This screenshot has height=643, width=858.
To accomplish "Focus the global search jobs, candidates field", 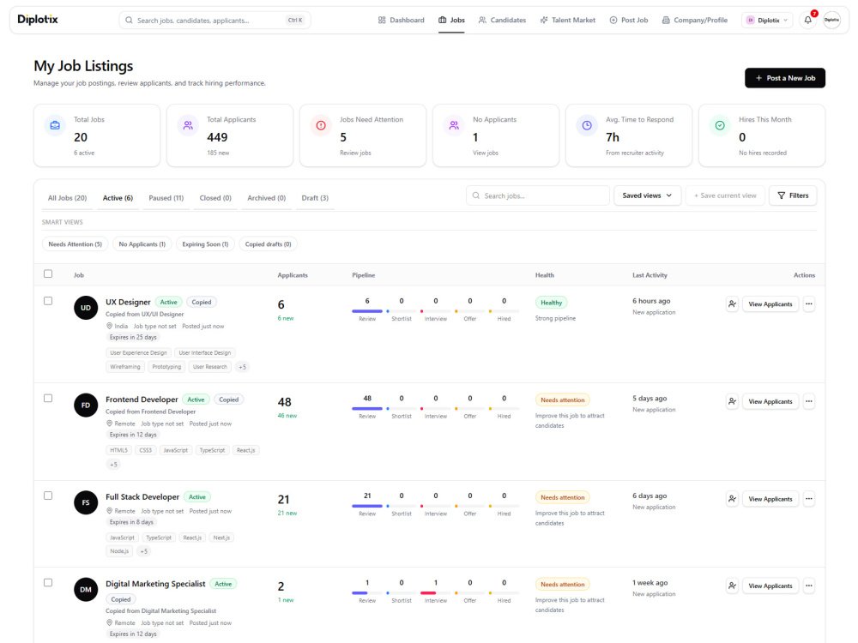I will 214,21.
